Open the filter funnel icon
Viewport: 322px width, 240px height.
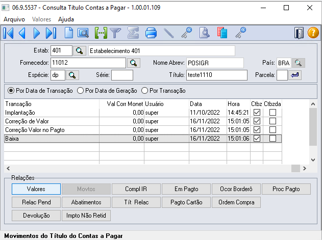[115, 33]
